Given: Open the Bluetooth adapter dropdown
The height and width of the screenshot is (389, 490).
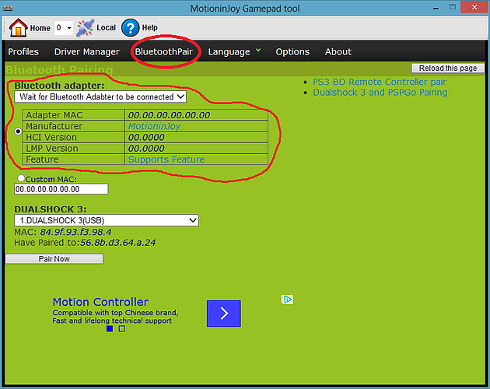Looking at the screenshot, I should 100,96.
